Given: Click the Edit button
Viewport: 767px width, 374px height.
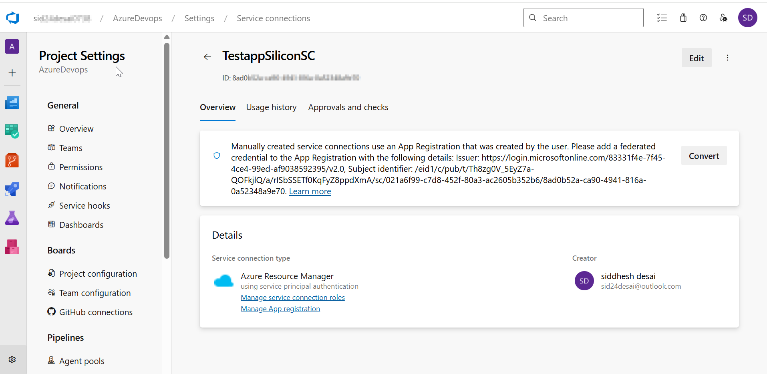Looking at the screenshot, I should click(x=697, y=58).
